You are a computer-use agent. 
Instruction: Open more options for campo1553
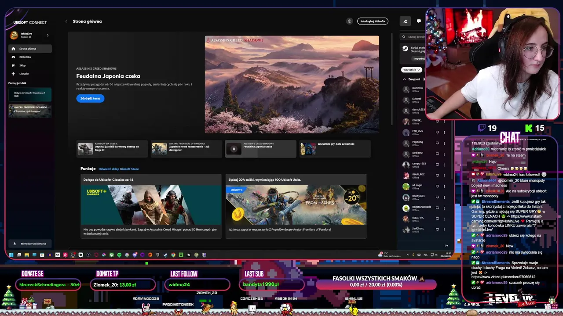(x=444, y=165)
